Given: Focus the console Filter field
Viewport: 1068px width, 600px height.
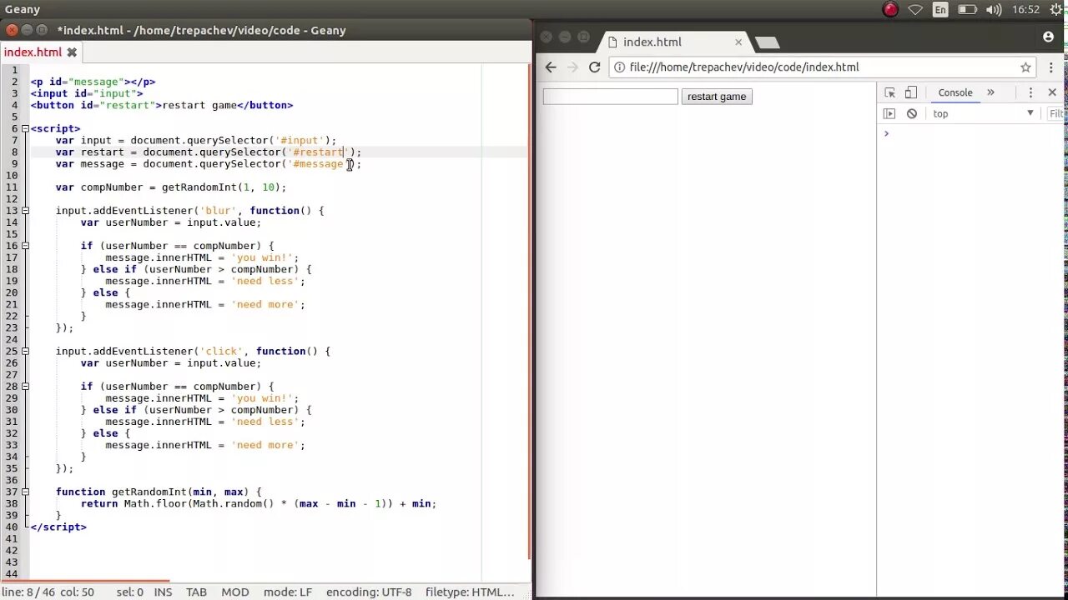Looking at the screenshot, I should click(1057, 113).
